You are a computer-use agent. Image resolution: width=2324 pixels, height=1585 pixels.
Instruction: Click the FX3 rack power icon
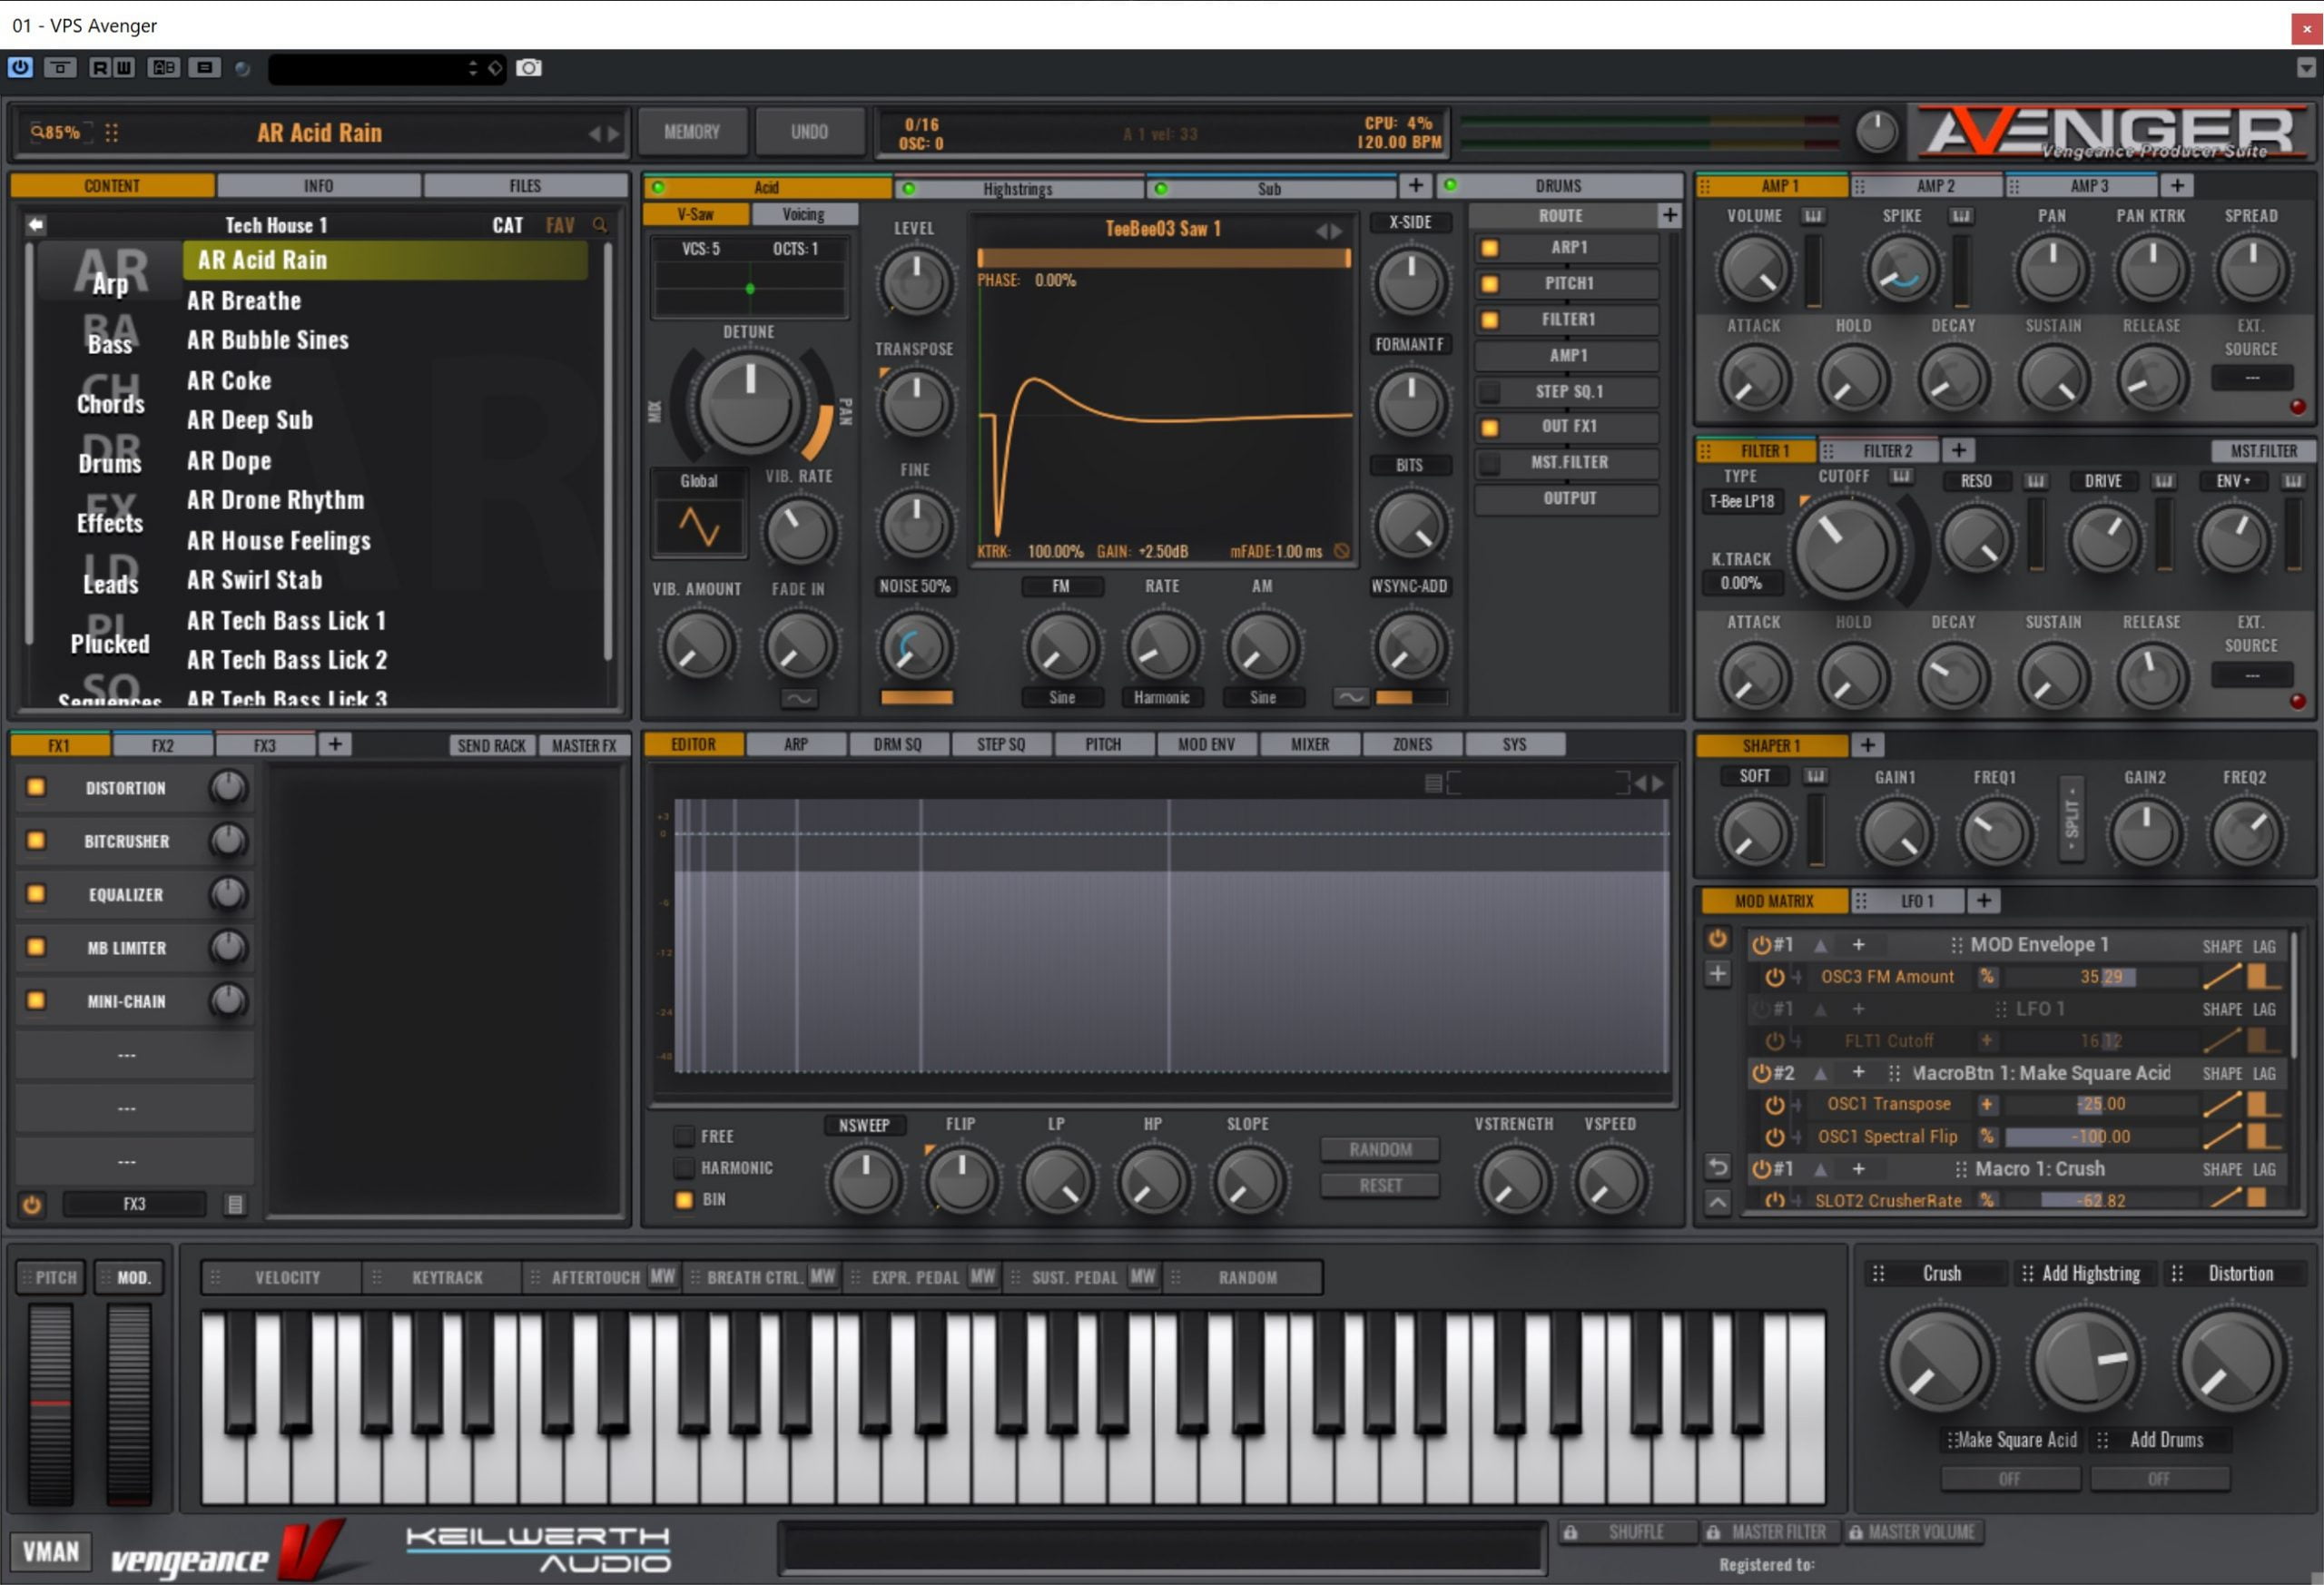32,1204
